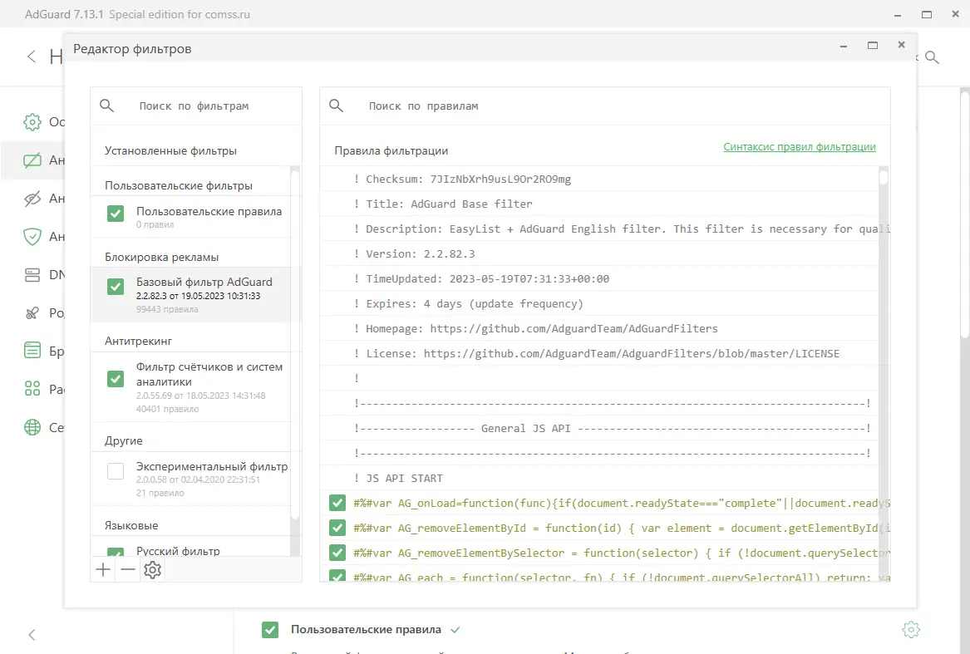Click the plus icon to add a filter

[x=103, y=570]
